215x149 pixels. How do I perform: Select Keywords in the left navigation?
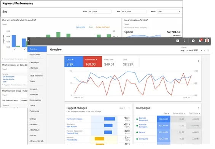pos(33,89)
